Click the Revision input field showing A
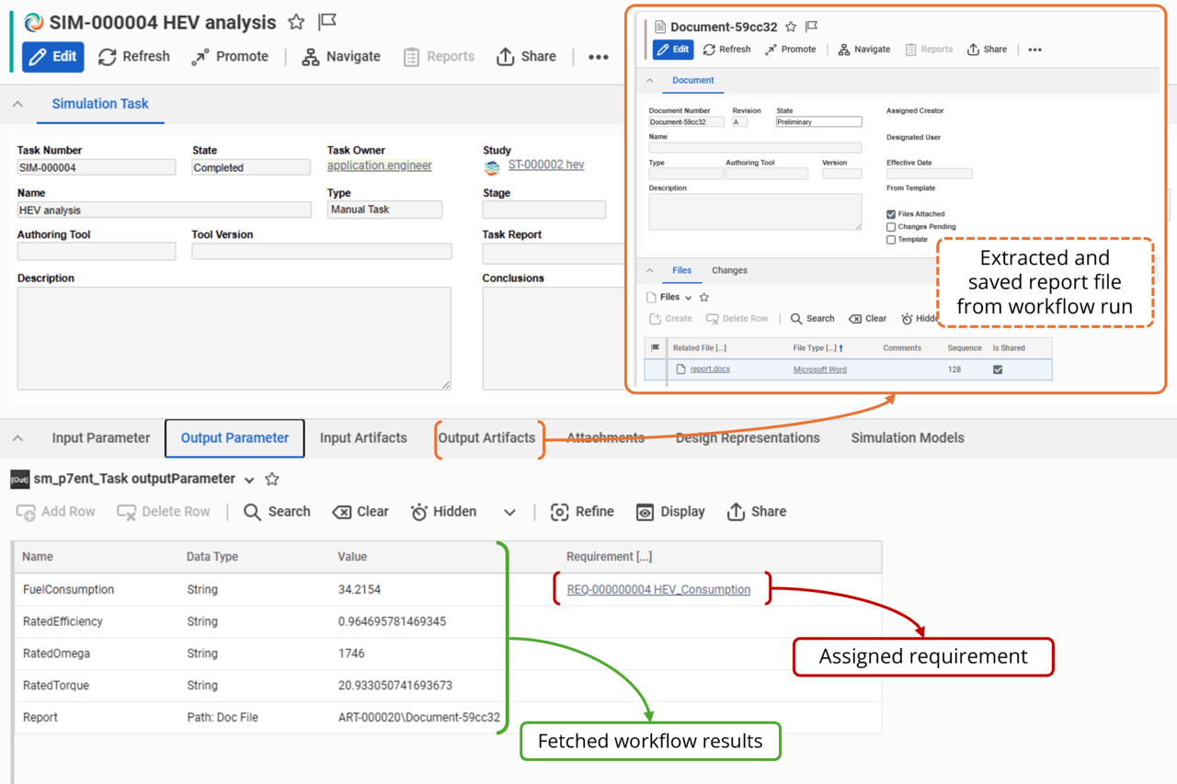Viewport: 1177px width, 784px height. pos(741,120)
